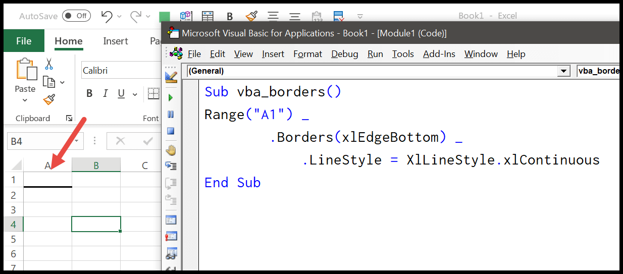Toggle Underline formatting in the ribbon

pos(121,93)
